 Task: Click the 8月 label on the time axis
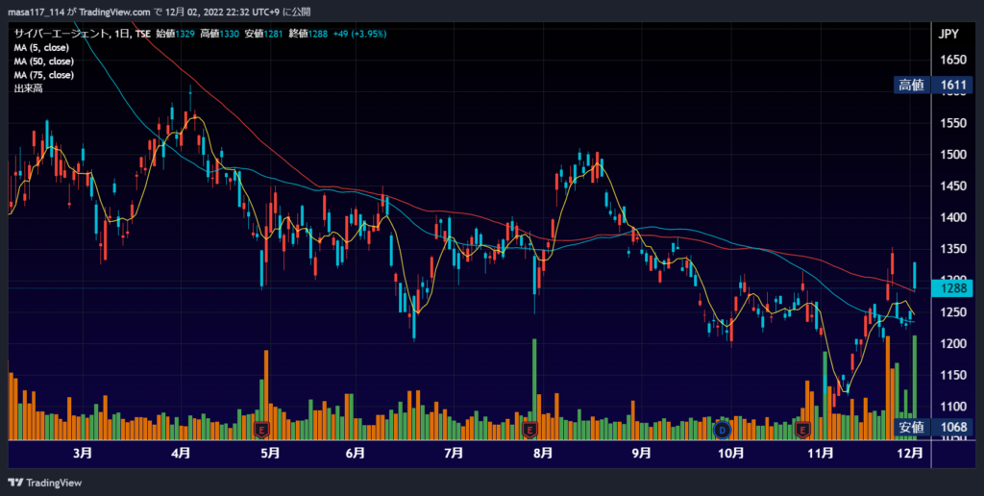point(543,454)
